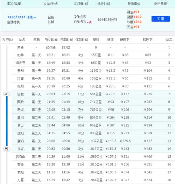Click the 参考票价 header
Screen dimensions: 175x184
(x=134, y=4)
